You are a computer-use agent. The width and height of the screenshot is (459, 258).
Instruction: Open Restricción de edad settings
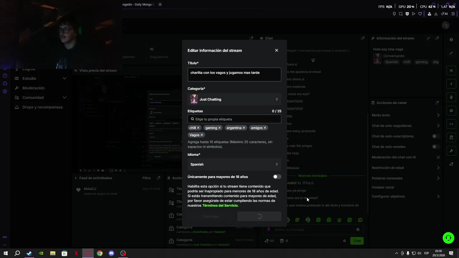pyautogui.click(x=406, y=168)
